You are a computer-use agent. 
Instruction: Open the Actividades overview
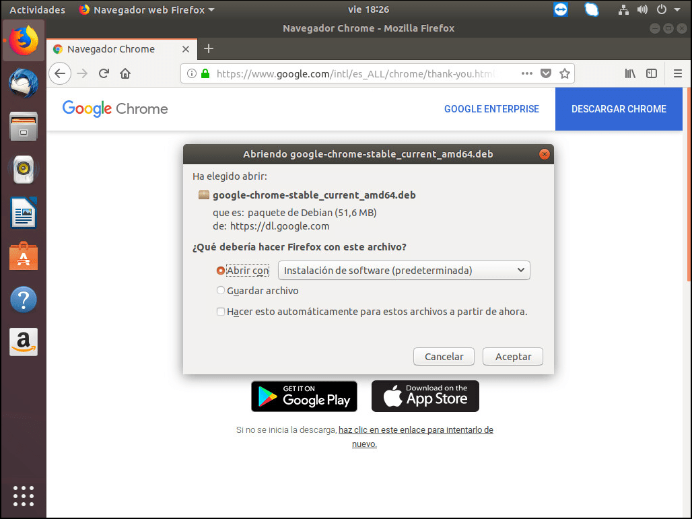[37, 9]
